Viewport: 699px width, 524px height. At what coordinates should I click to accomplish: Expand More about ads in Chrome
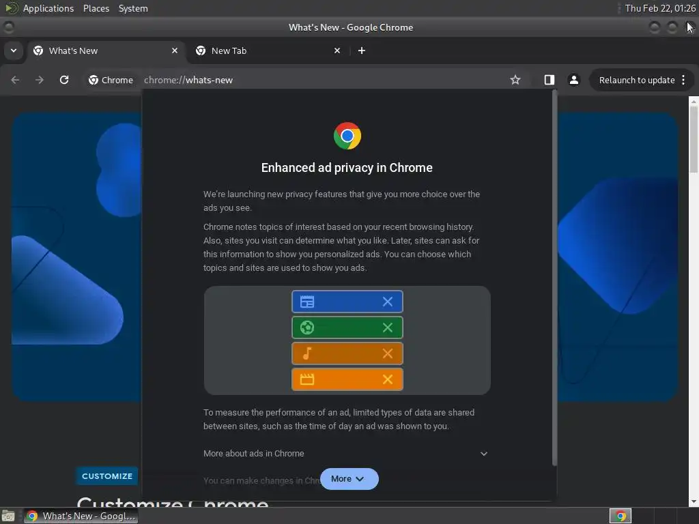click(x=345, y=454)
